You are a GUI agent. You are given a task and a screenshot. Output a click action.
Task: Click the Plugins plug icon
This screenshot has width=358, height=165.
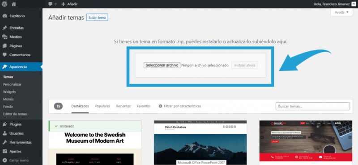tap(4, 124)
